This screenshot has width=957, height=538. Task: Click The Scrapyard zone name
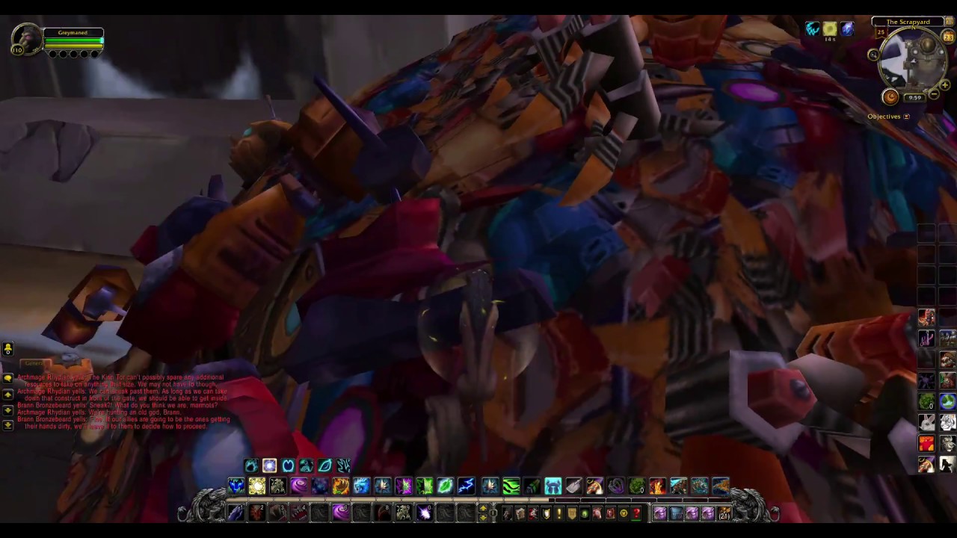pos(908,22)
